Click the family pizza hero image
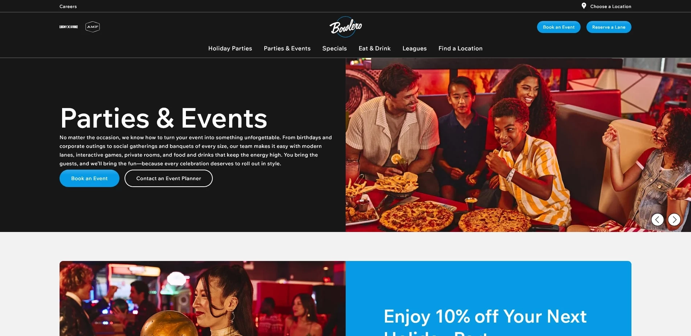This screenshot has height=336, width=691. coord(518,145)
